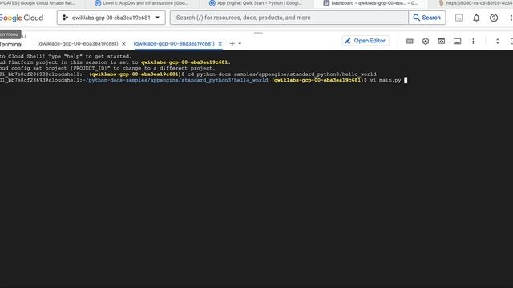Add a new terminal tab with plus icon

[x=232, y=43]
